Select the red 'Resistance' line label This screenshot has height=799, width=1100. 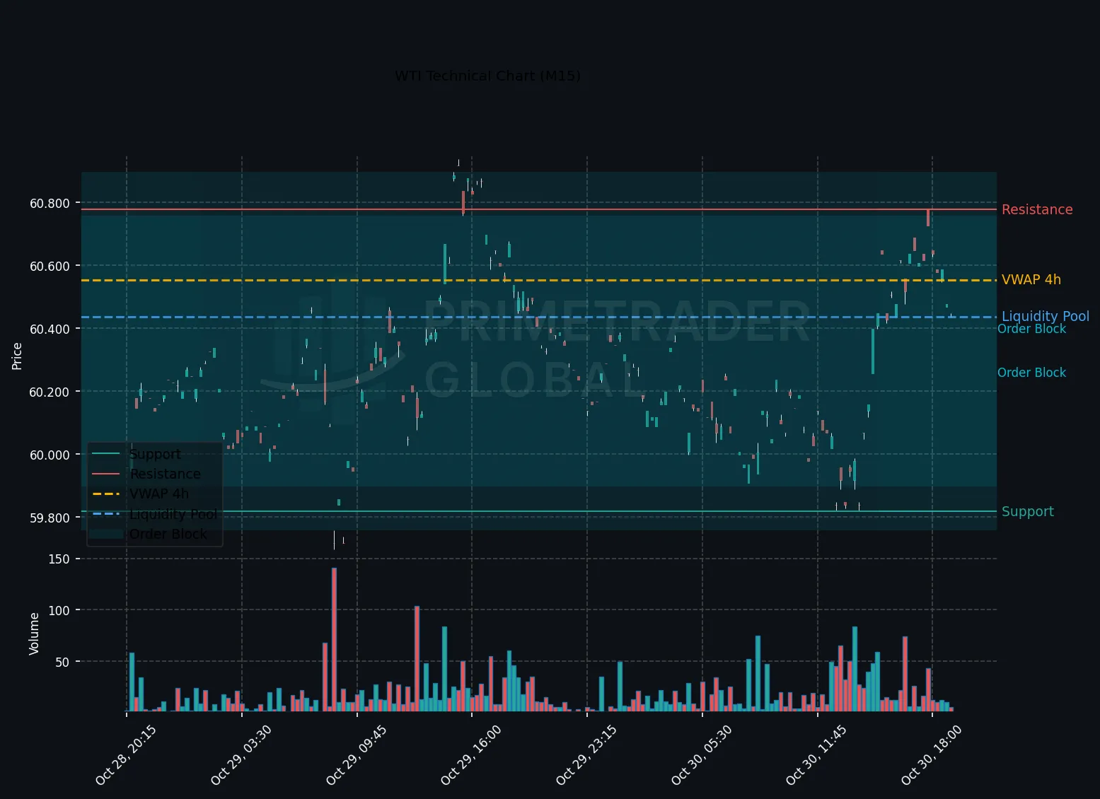pos(1037,209)
